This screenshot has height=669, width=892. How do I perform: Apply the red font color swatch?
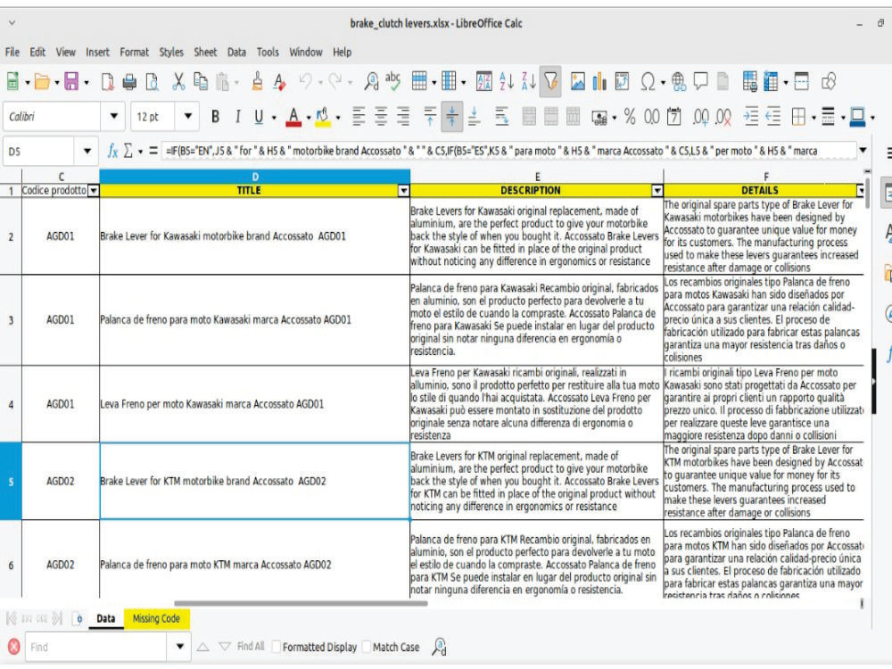293,117
